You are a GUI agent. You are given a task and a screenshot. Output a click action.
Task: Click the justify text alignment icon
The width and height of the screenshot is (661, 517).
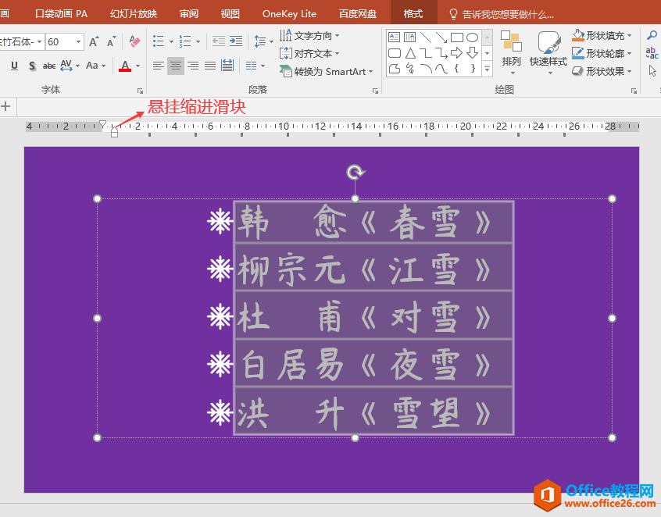pos(210,66)
